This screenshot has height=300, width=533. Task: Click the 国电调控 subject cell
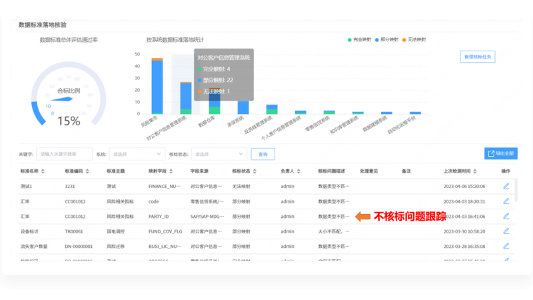[115, 231]
